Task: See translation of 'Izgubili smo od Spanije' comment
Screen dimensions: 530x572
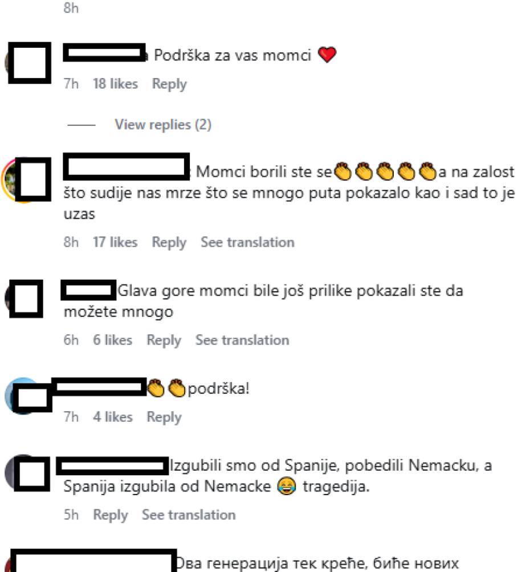Action: pos(189,514)
